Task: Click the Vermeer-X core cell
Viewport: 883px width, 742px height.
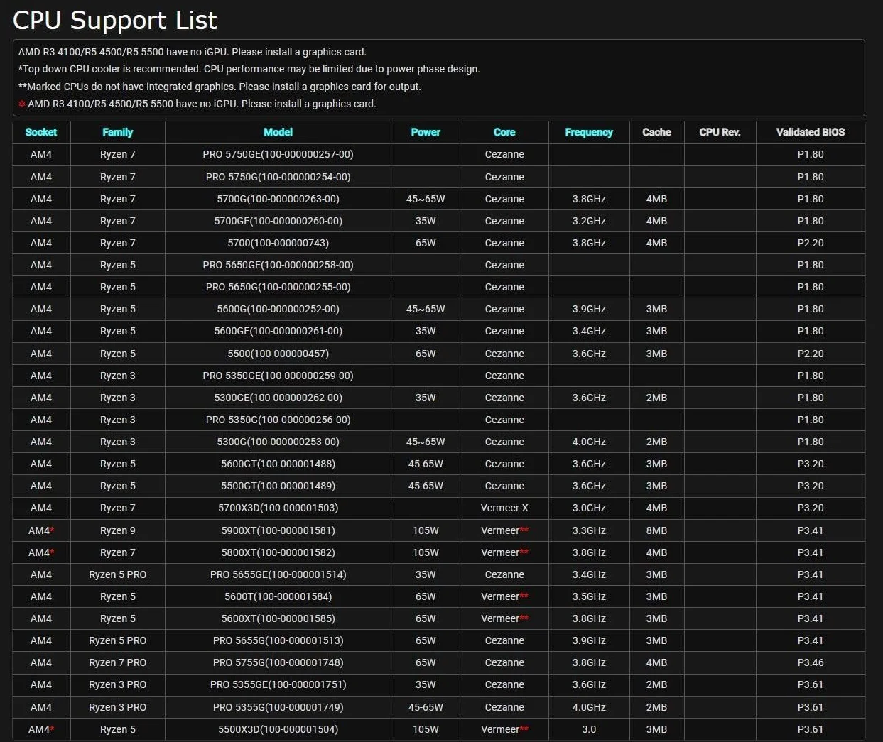Action: 504,508
